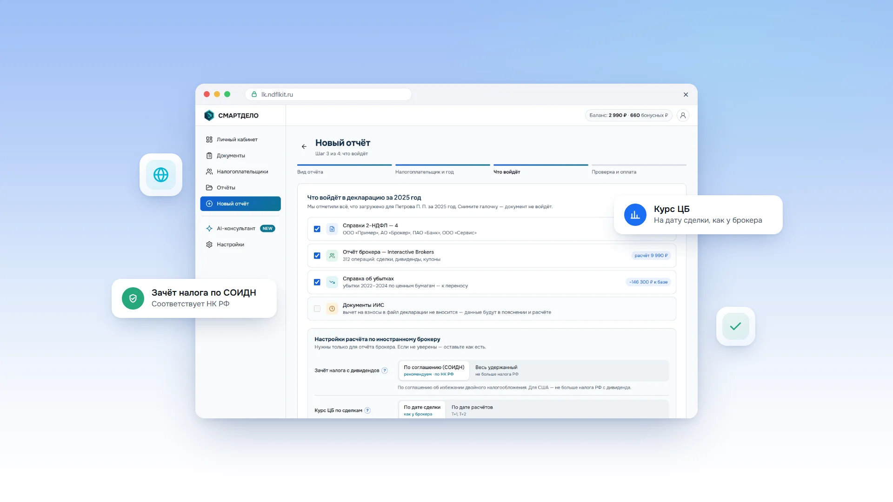Click the green shield icon on СОИДН card
Screen dimensions: 893x502
(x=133, y=298)
